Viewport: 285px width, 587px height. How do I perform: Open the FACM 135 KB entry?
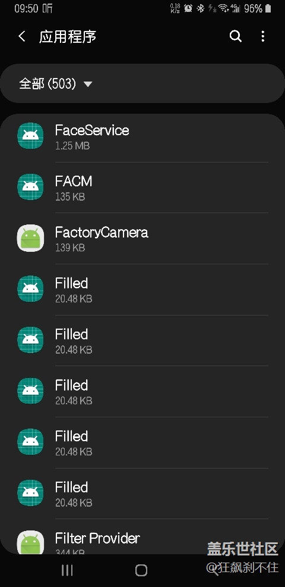pos(142,187)
